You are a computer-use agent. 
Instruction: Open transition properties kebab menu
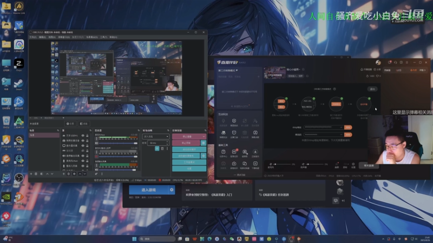(167, 148)
